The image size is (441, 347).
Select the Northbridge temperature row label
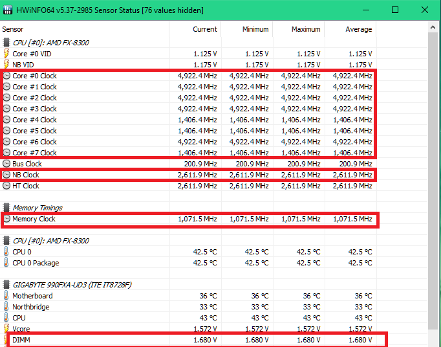click(x=30, y=307)
